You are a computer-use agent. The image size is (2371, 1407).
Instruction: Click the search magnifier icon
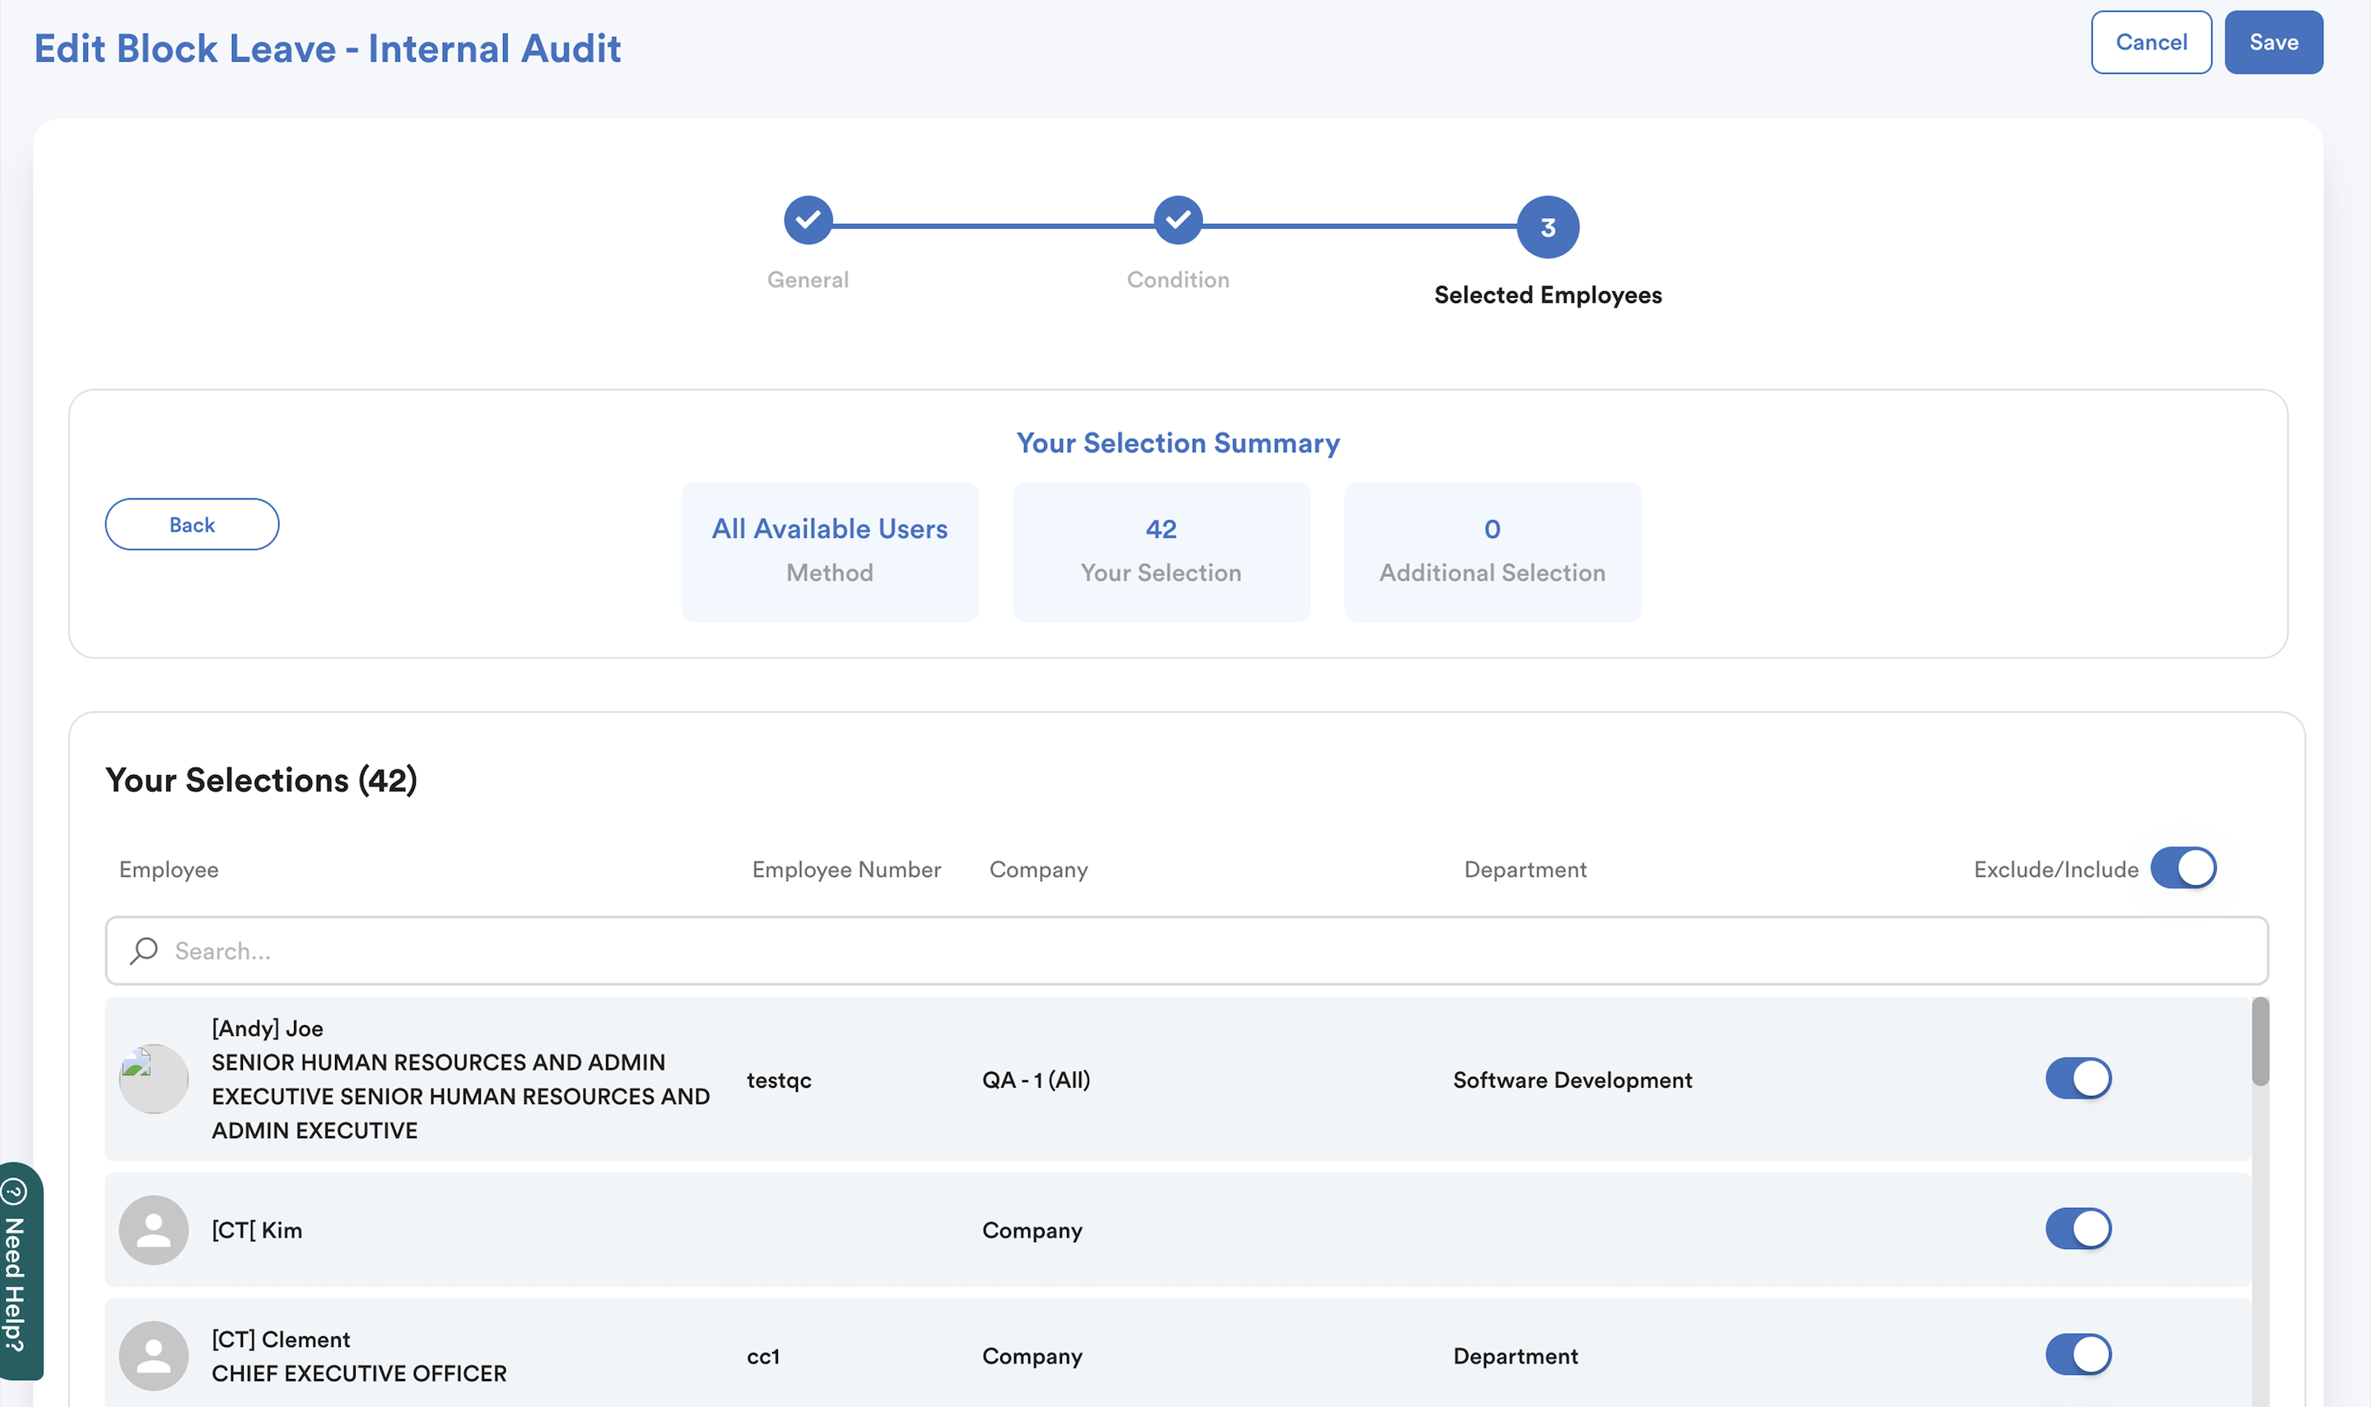point(144,950)
